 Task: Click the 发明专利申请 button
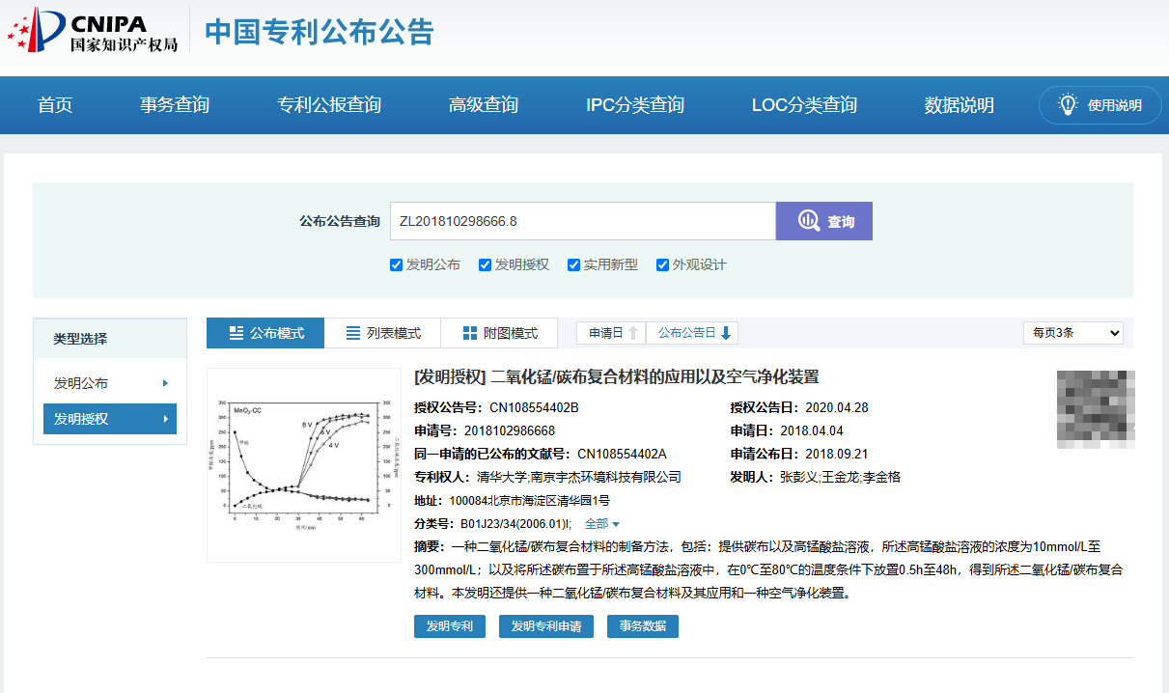click(x=546, y=626)
